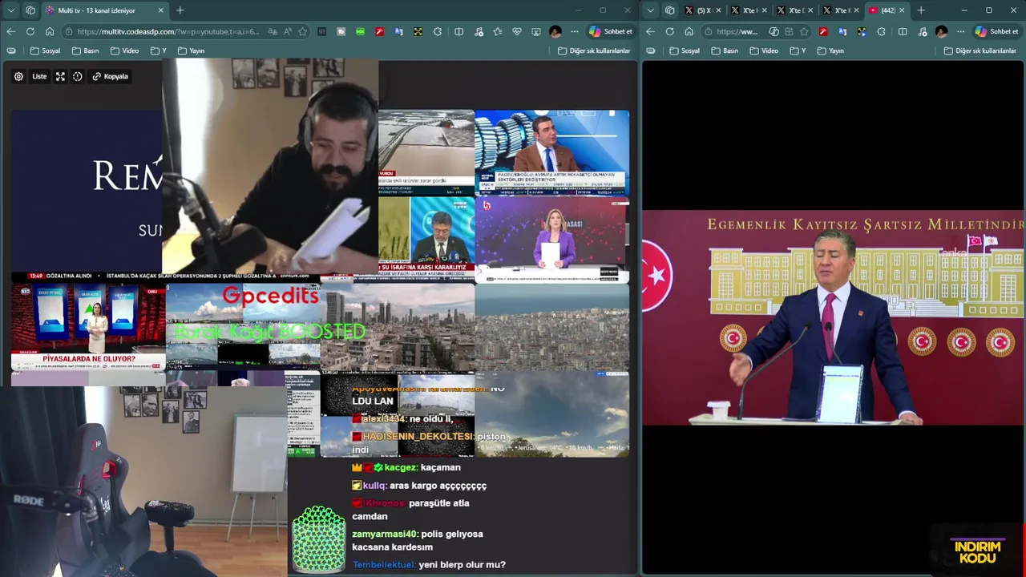
Task: Open split screen icon in right window
Action: coord(903,31)
